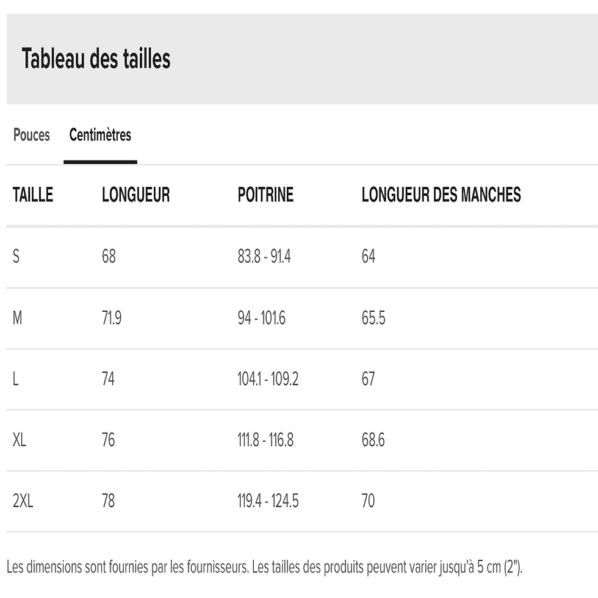Select the M size row label

pos(17,318)
